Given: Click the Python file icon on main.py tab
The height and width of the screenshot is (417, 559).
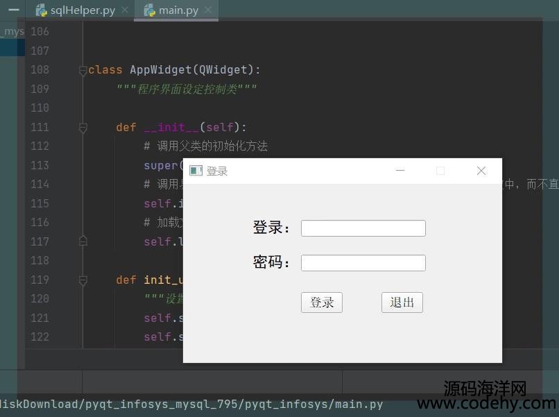Looking at the screenshot, I should tap(149, 10).
